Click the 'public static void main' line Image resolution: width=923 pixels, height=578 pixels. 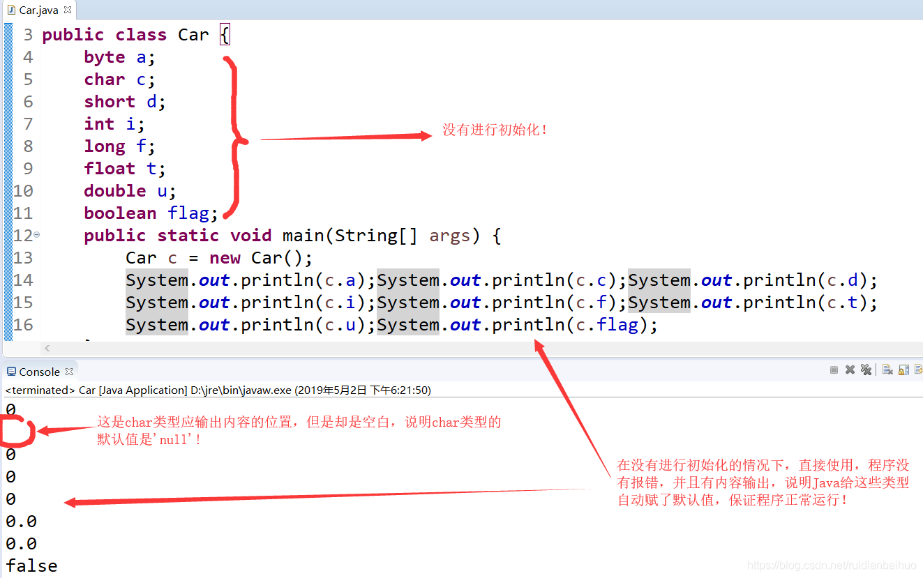292,236
